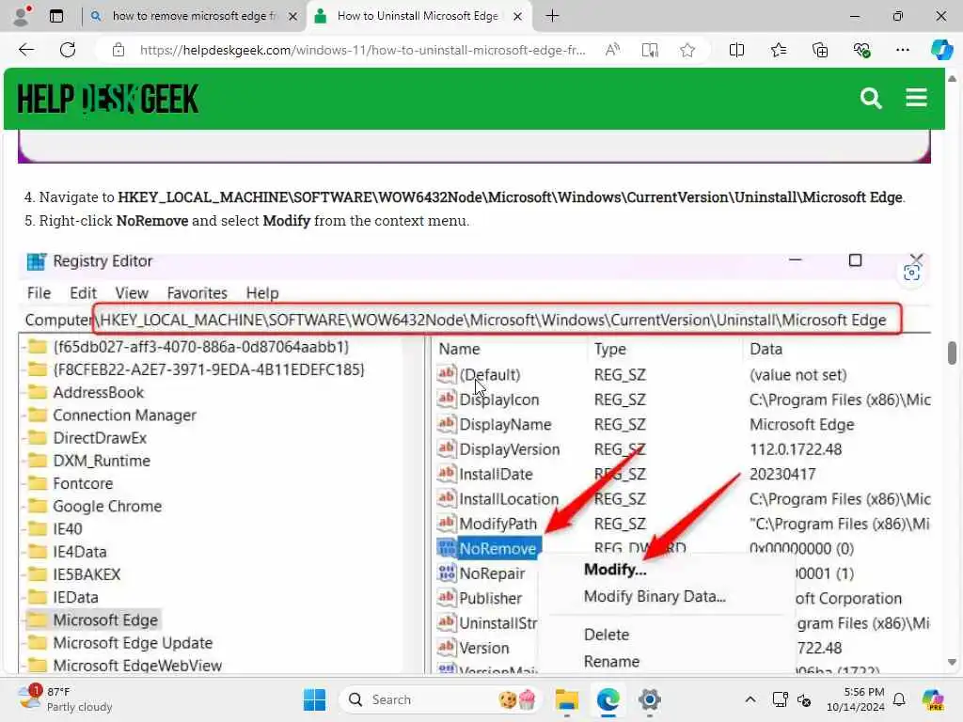The image size is (963, 722).
Task: Open Copilot sidebar icon
Action: [x=941, y=50]
